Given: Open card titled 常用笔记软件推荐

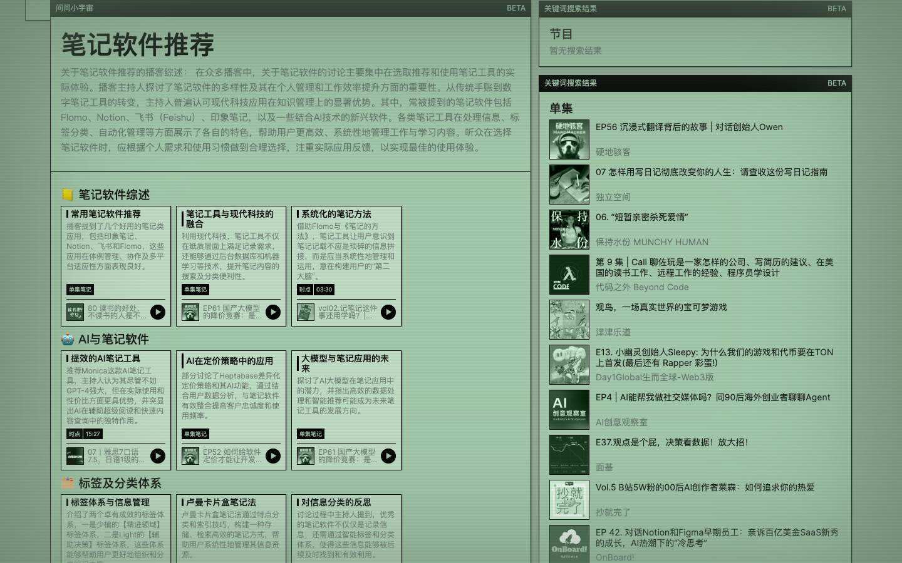Looking at the screenshot, I should tap(116, 266).
